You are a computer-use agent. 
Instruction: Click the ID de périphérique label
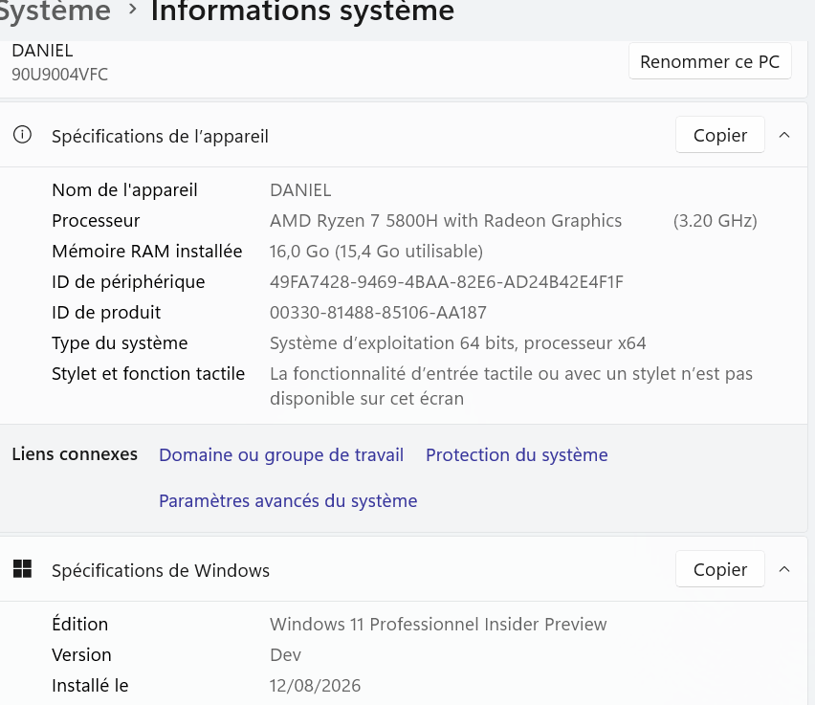(x=128, y=282)
